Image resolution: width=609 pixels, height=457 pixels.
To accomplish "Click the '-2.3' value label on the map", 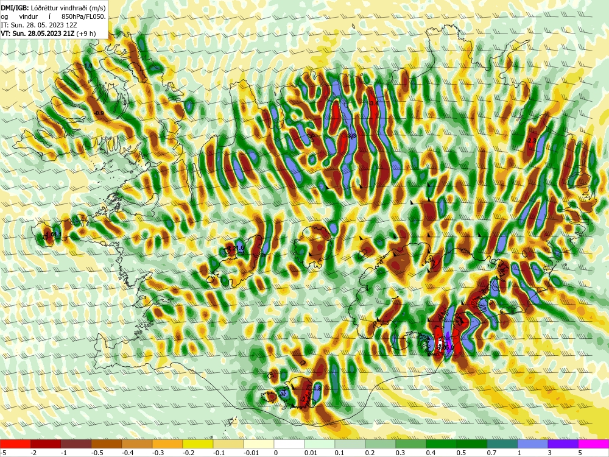I will [531, 140].
